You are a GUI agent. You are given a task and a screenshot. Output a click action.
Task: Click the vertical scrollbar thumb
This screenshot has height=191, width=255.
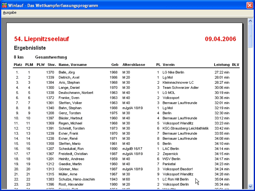tap(251, 35)
